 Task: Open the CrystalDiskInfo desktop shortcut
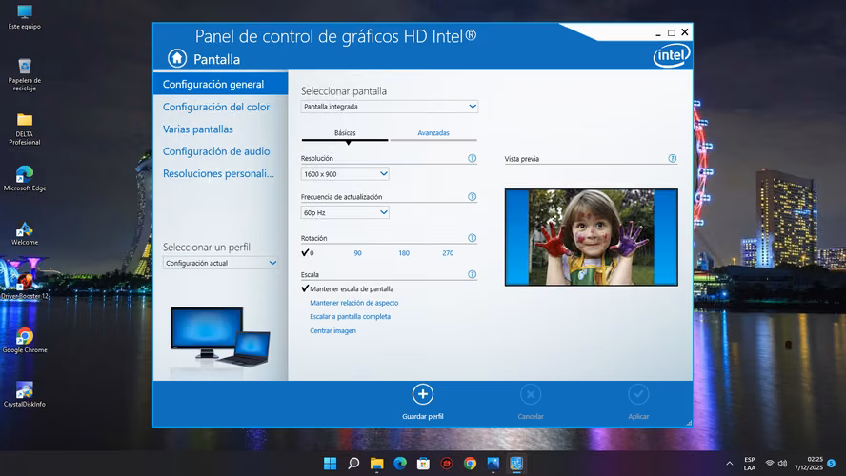(x=24, y=394)
